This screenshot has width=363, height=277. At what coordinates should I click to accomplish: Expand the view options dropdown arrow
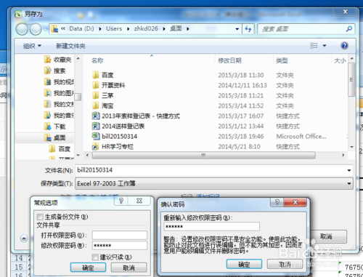point(325,46)
